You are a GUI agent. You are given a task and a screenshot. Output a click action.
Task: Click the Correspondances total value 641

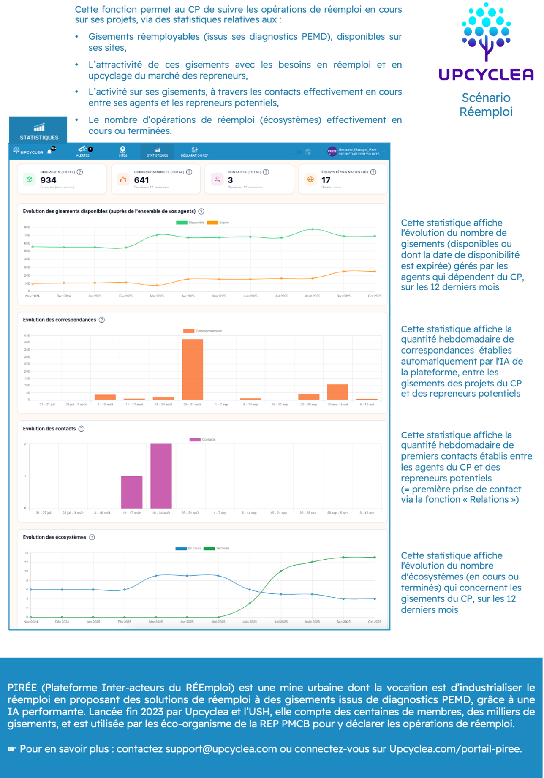point(141,180)
